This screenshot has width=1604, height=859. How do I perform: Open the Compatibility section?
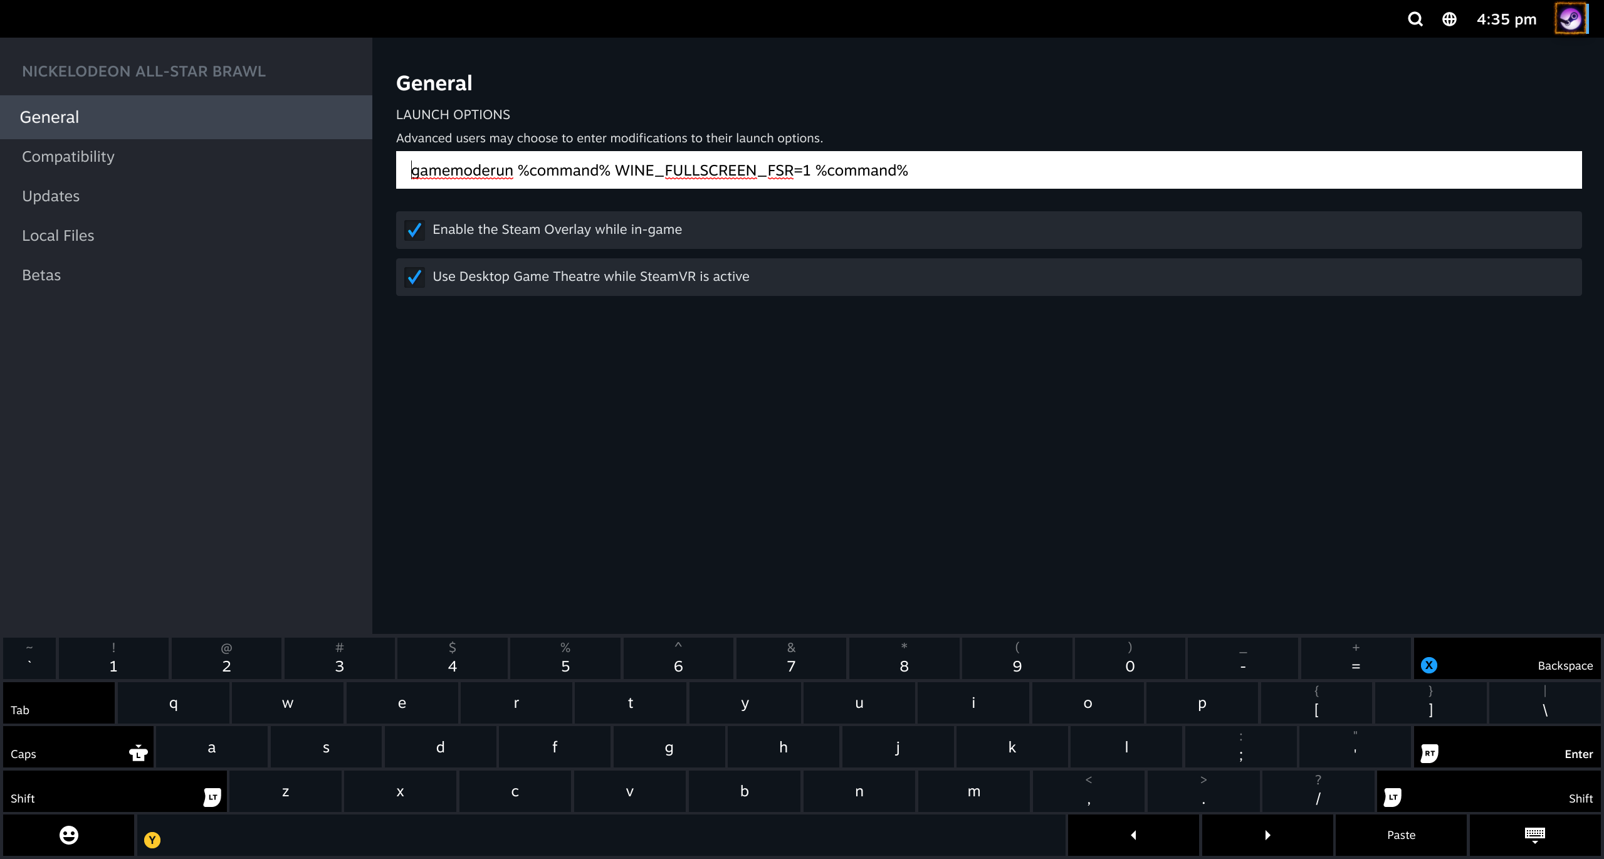(186, 157)
